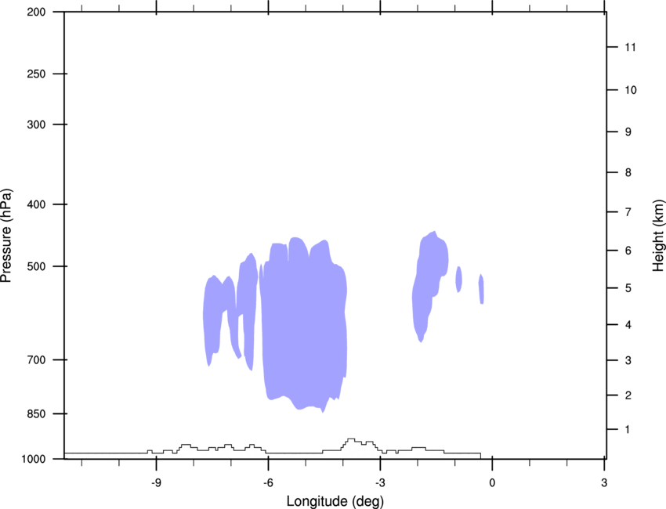Click the 10 km height label
This screenshot has width=666, height=509.
click(x=631, y=90)
